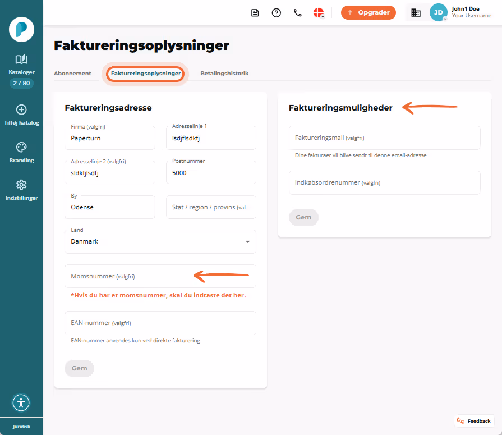Click Gem under Faktureringsadresse

coord(80,368)
